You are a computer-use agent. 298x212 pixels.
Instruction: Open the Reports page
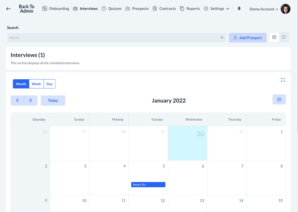[x=190, y=8]
